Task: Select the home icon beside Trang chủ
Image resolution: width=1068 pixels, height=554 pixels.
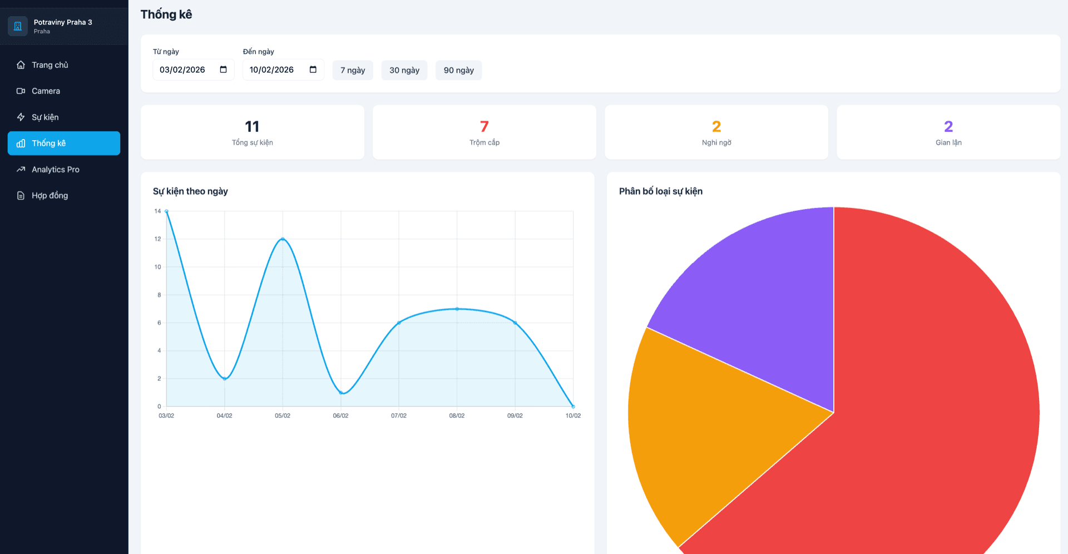Action: [21, 65]
